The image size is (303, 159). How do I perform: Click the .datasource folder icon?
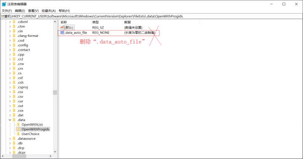pyautogui.click(x=14, y=138)
